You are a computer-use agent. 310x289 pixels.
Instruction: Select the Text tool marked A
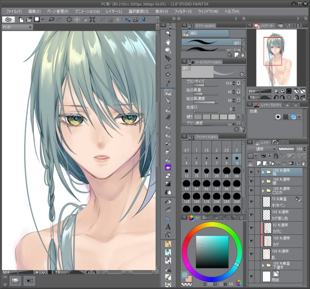coord(168,227)
